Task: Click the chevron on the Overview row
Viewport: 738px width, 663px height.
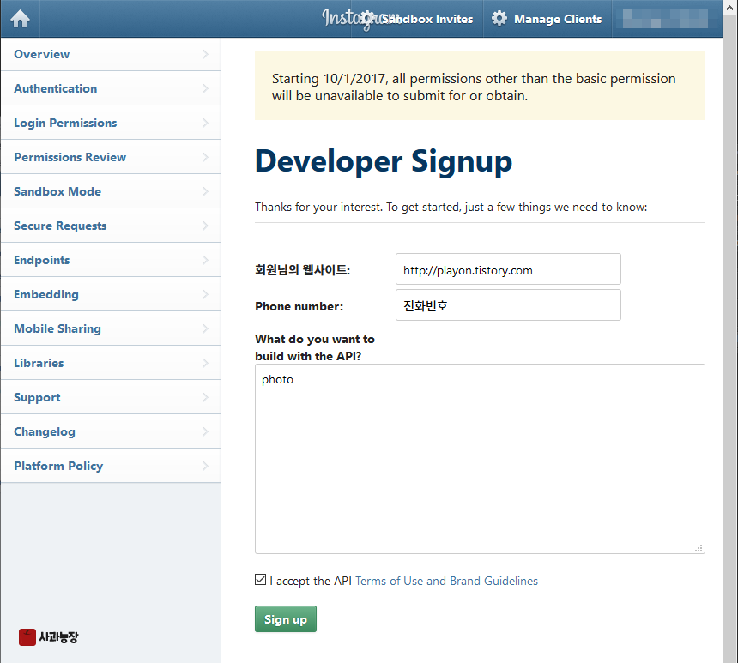Action: 205,54
